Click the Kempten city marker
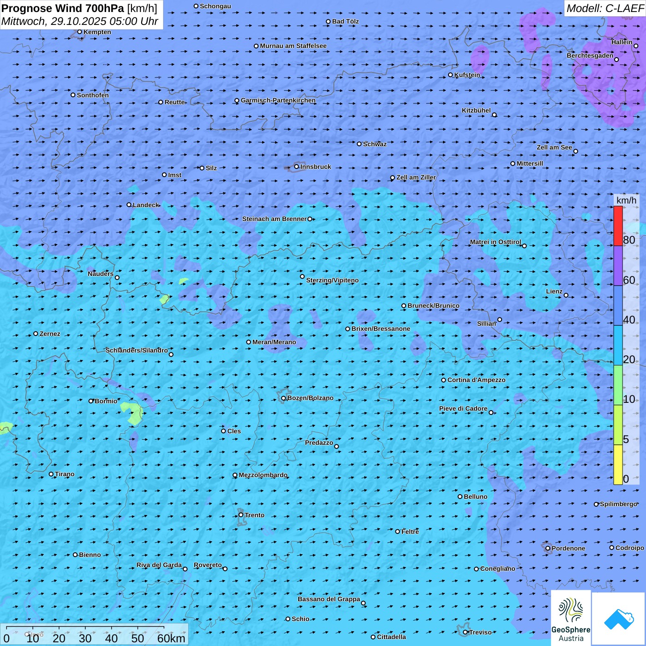 [80, 32]
